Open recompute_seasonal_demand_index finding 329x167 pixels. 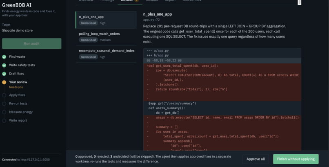pyautogui.click(x=106, y=54)
